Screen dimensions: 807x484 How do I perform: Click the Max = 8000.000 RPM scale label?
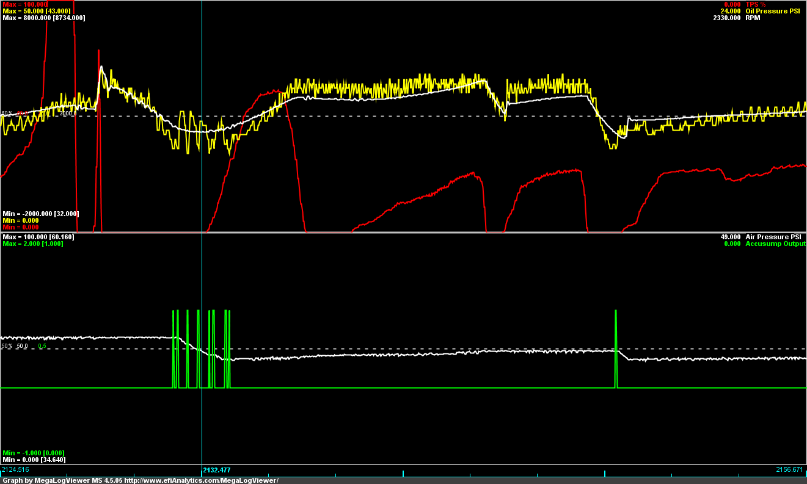coord(44,18)
